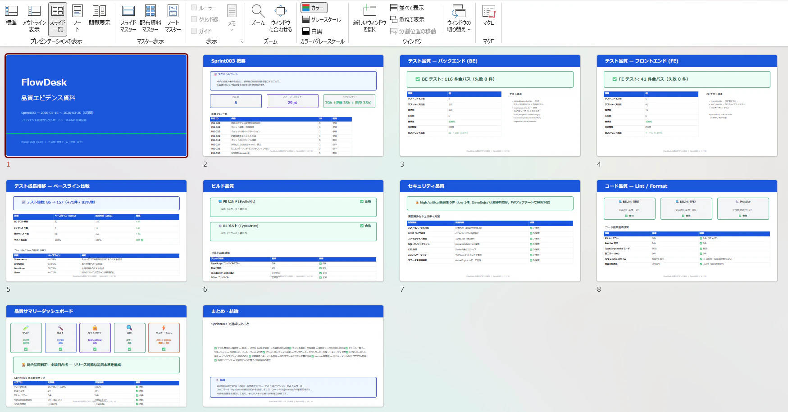The image size is (788, 412).
Task: Switch to 標準 (Normal) view
Action: 11,16
